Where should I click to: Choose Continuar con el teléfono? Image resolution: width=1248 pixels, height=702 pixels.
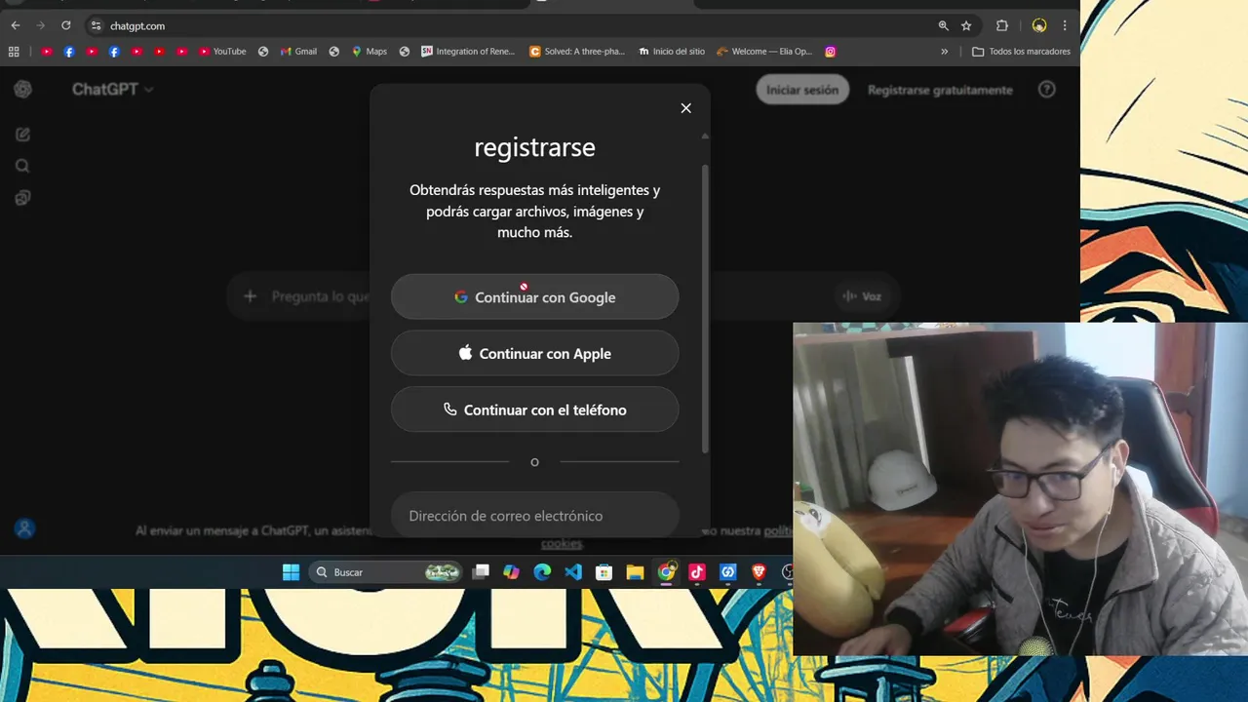534,409
